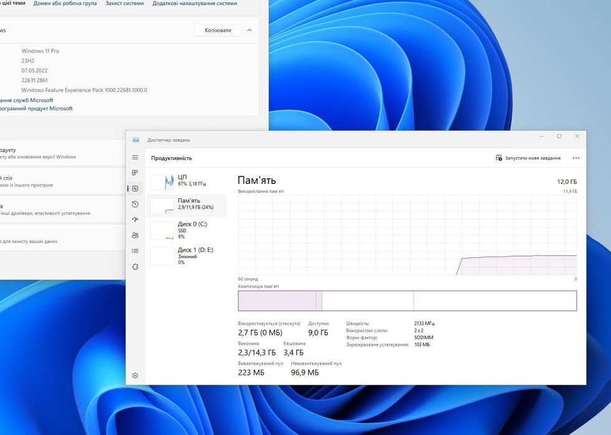The height and width of the screenshot is (435, 611).
Task: Select Диск 0 (C:) SSD item
Action: click(x=187, y=230)
